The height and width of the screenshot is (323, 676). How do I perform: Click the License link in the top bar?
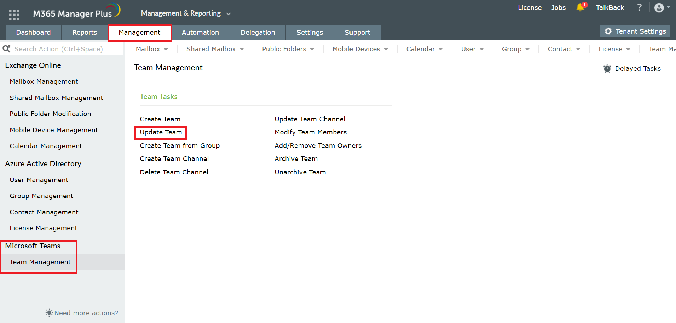click(530, 8)
